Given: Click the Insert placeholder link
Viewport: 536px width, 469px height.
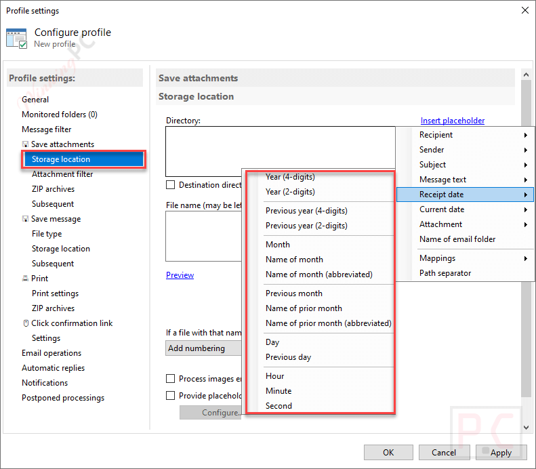Looking at the screenshot, I should click(x=452, y=121).
